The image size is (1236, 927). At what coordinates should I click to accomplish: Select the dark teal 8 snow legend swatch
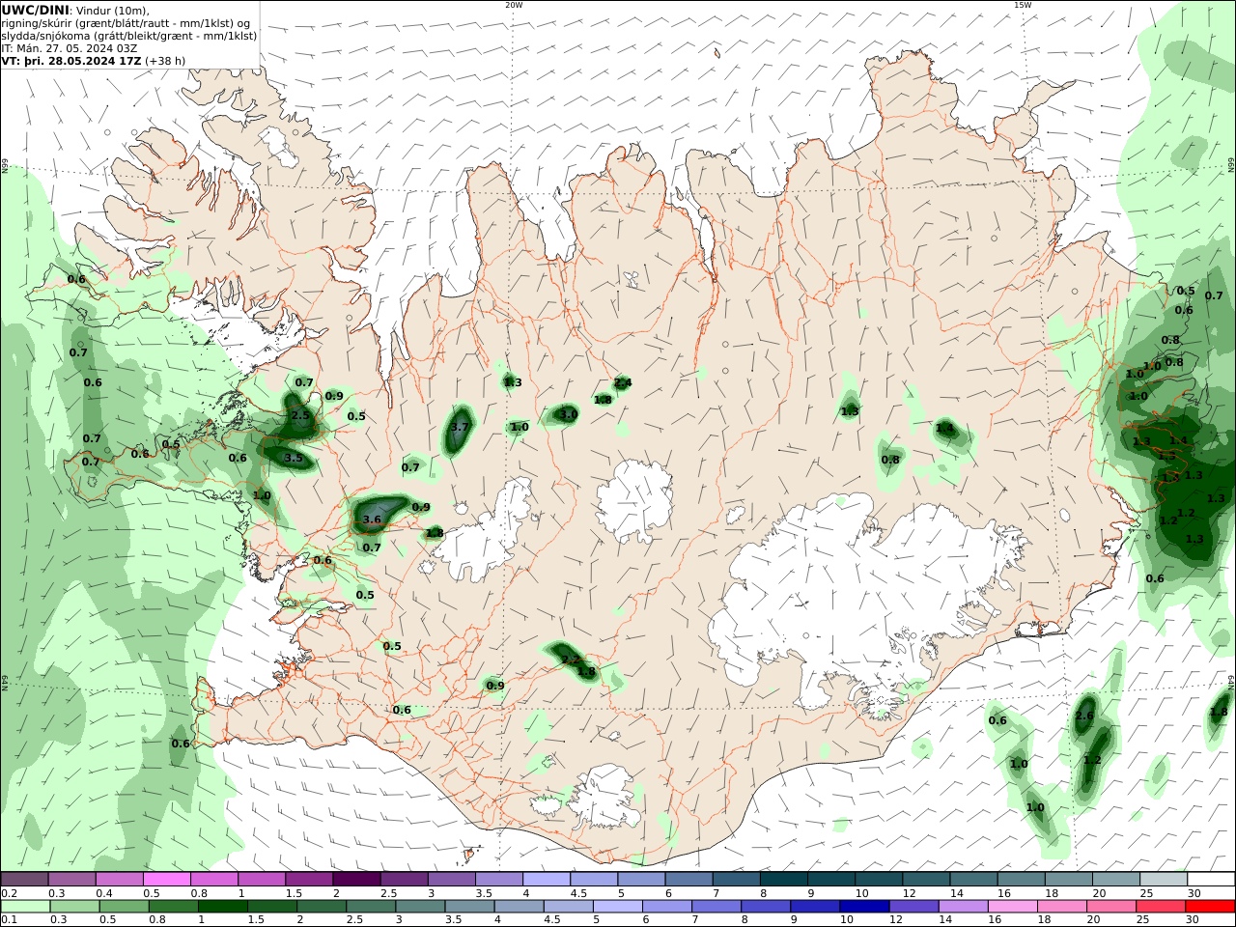[x=783, y=880]
